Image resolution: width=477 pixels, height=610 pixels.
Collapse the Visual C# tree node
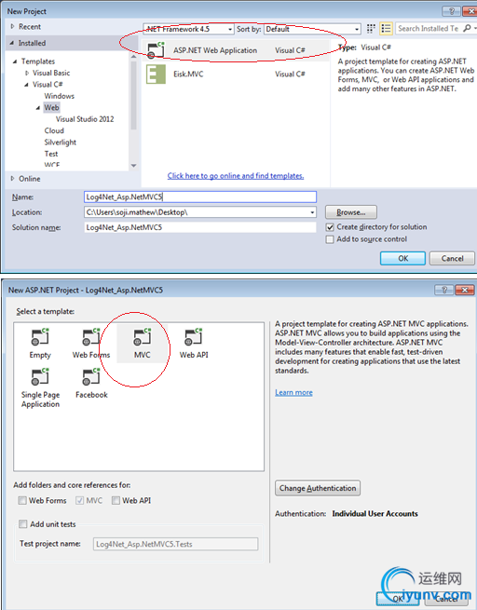(26, 85)
